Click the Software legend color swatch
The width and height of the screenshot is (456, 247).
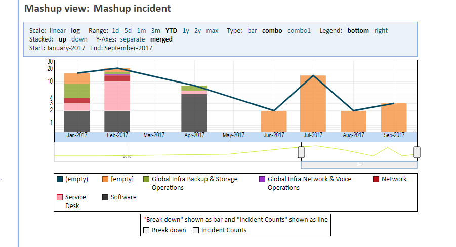pos(106,197)
